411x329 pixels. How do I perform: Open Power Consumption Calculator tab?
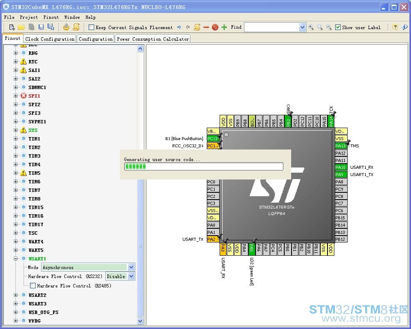point(152,39)
